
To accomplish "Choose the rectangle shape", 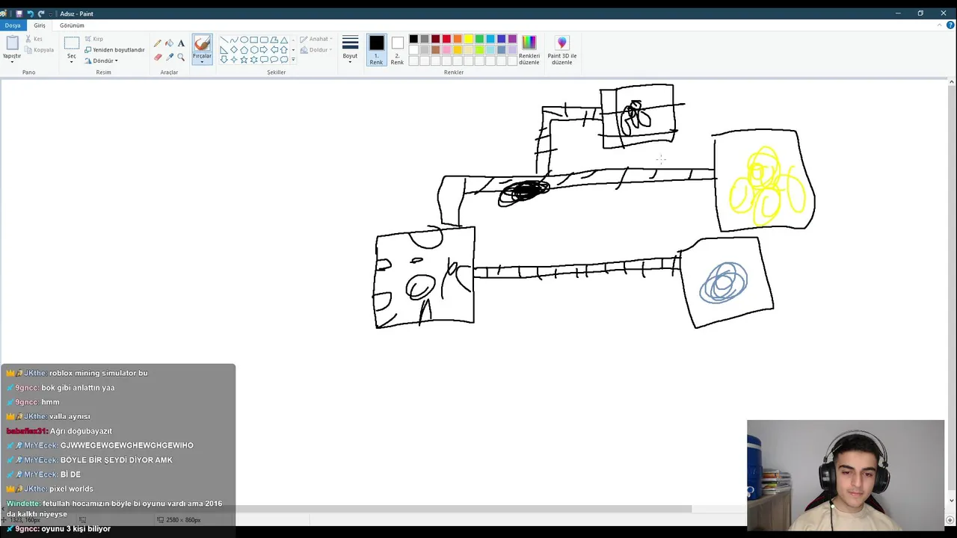I will [254, 40].
